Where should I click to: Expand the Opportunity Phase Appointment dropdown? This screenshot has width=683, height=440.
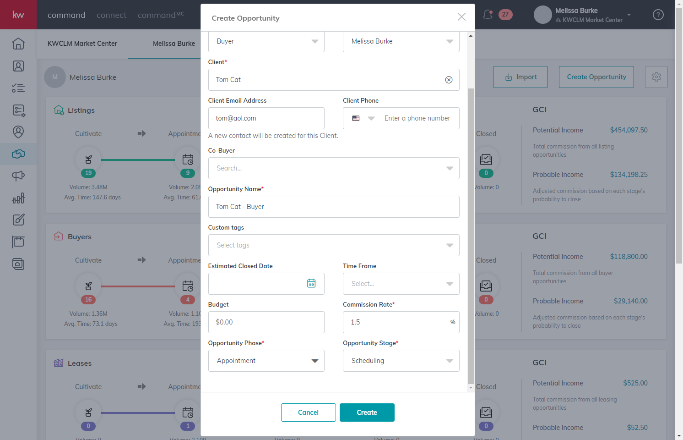pyautogui.click(x=266, y=361)
